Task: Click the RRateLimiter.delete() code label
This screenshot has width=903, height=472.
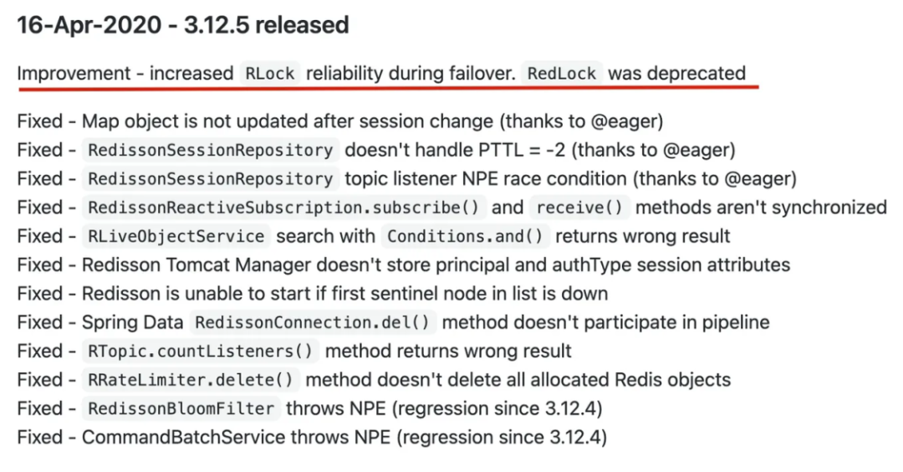Action: pos(191,380)
